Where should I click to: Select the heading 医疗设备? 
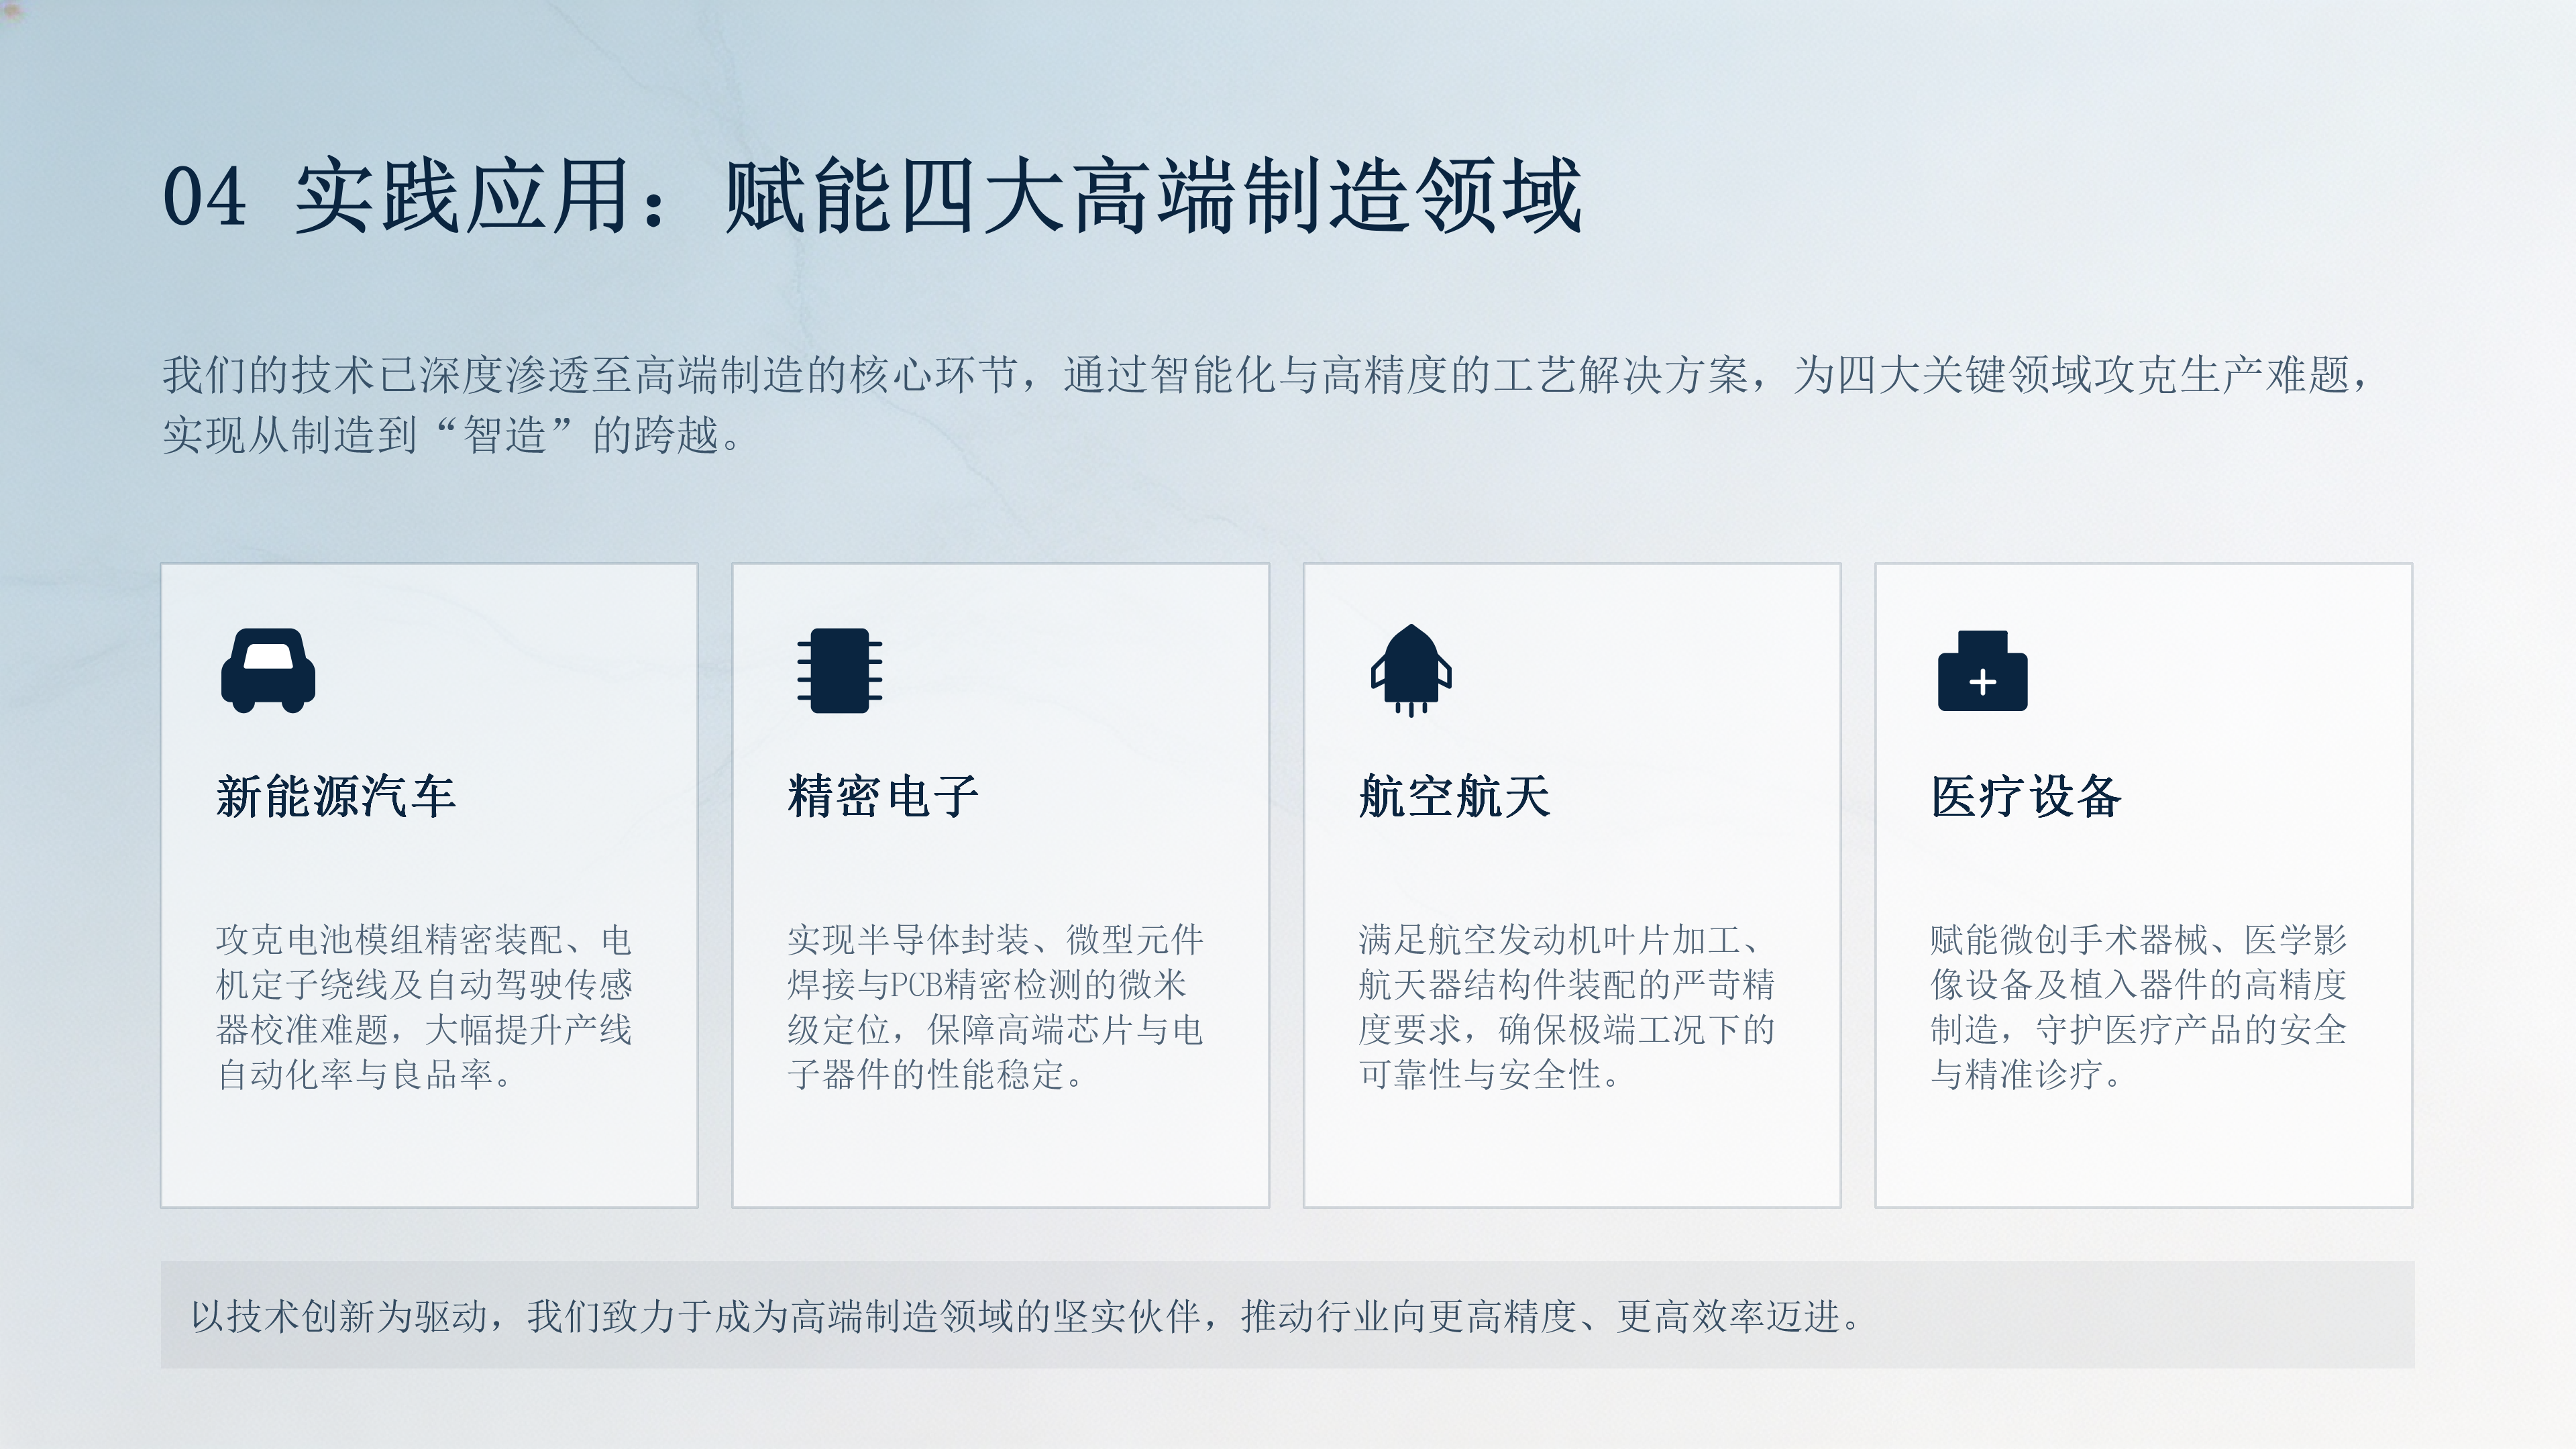(2026, 796)
